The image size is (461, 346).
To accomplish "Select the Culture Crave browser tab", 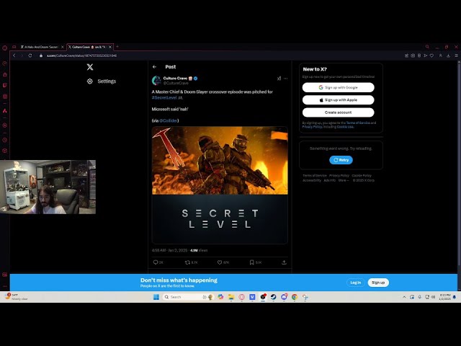I will [86, 47].
